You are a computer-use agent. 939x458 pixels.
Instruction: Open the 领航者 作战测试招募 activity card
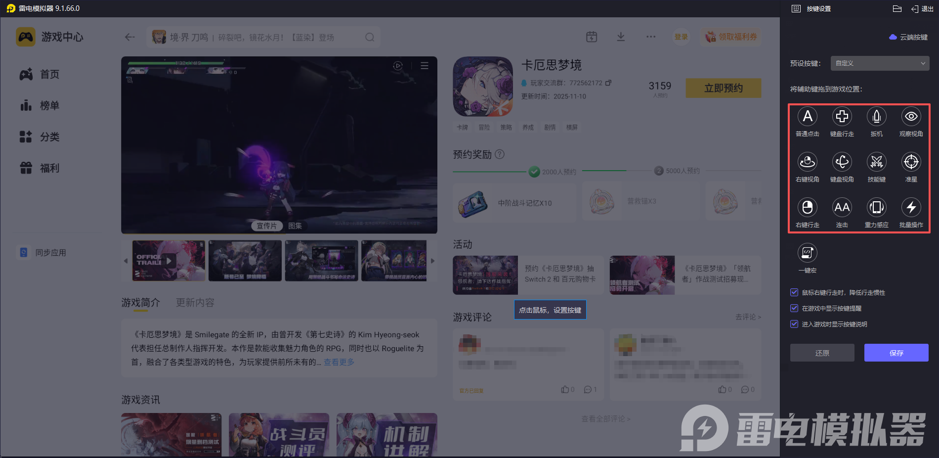pos(685,275)
